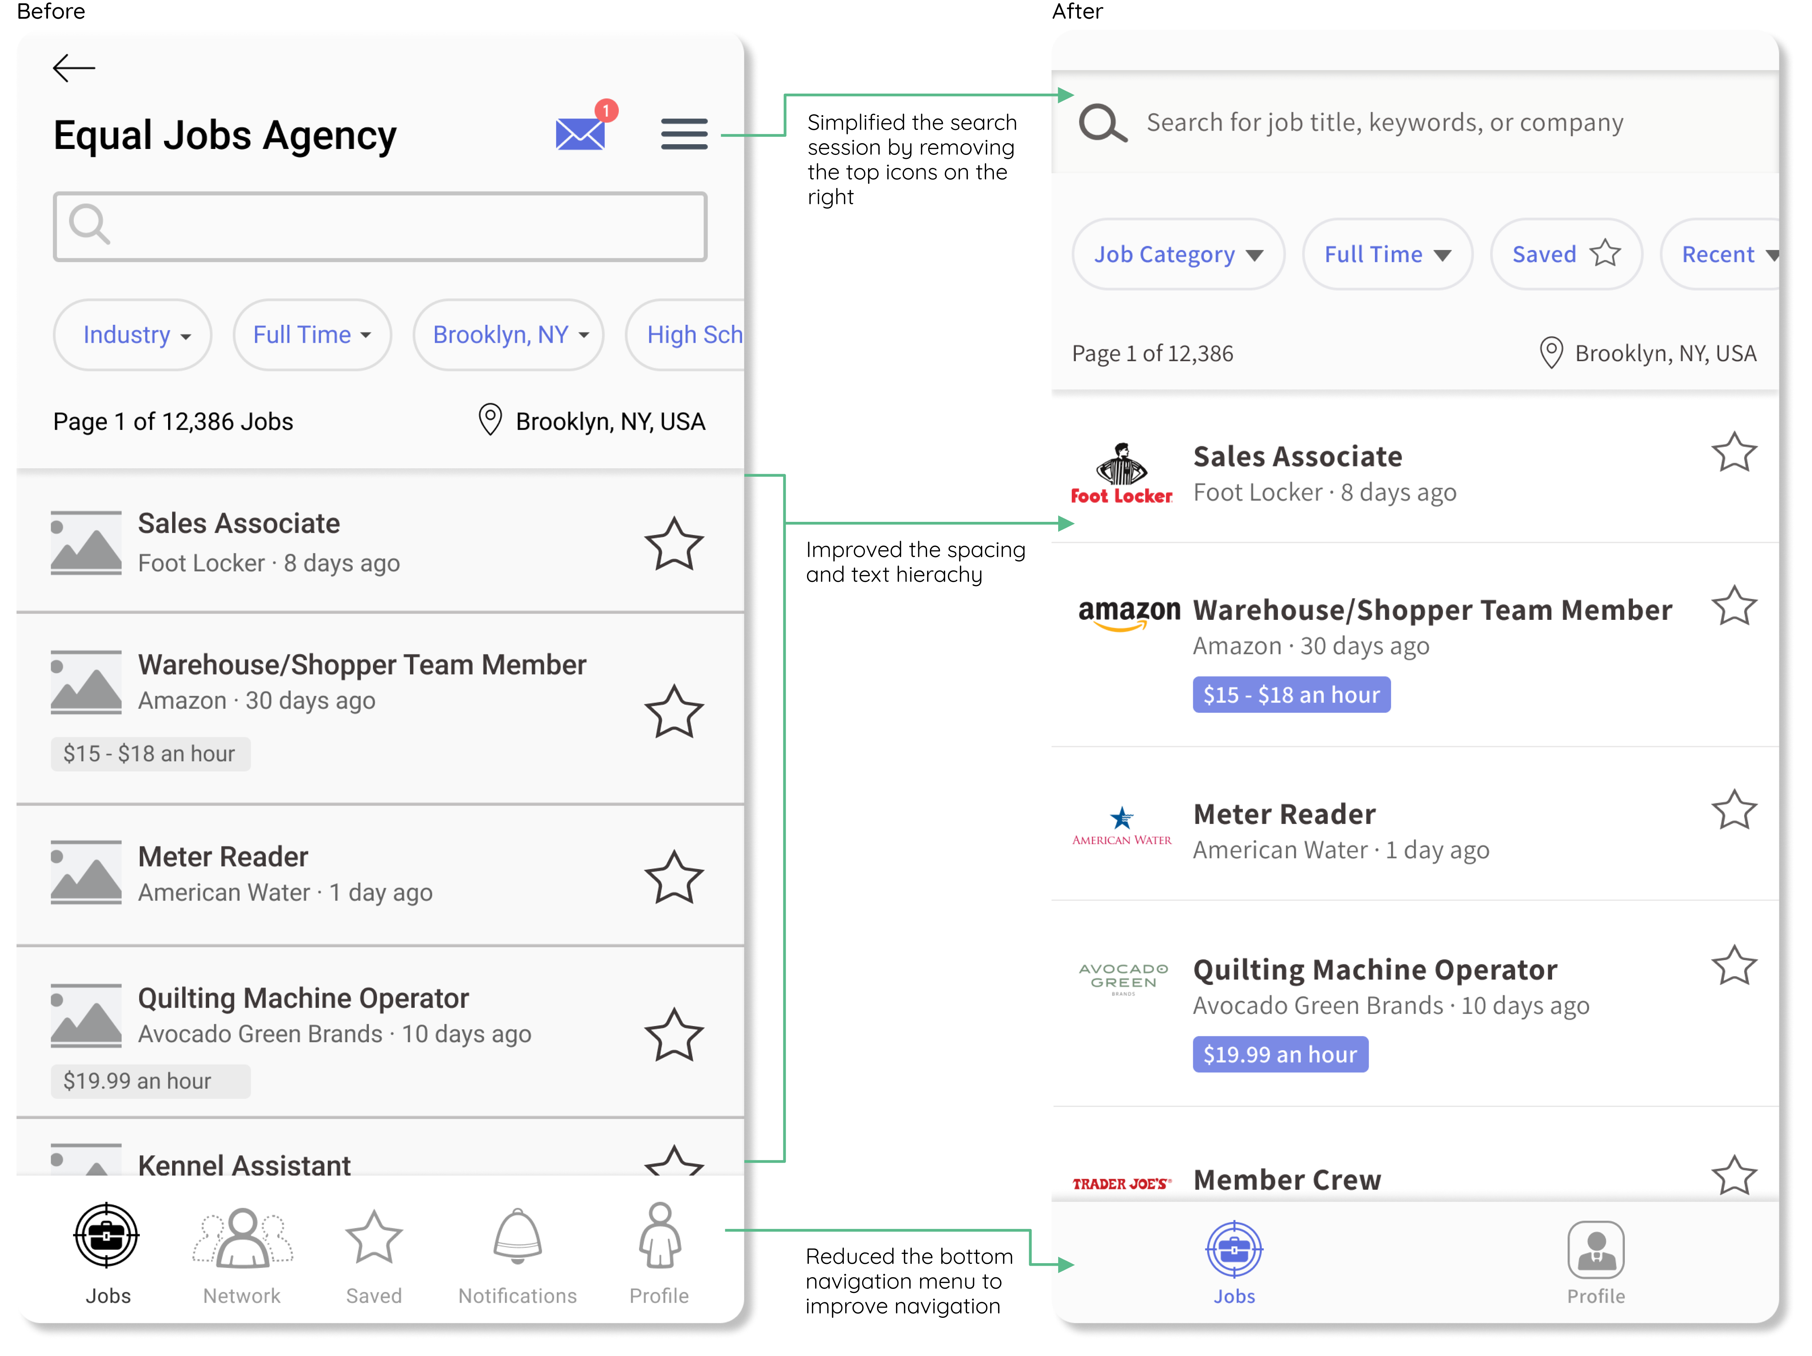The image size is (1812, 1356).
Task: Expand the Full Time dropdown in After mockup
Action: point(1388,255)
